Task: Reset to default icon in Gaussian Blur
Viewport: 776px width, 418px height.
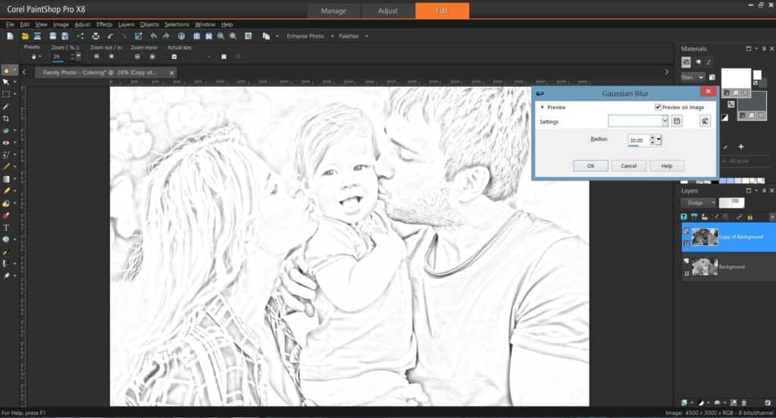Action: coord(705,121)
